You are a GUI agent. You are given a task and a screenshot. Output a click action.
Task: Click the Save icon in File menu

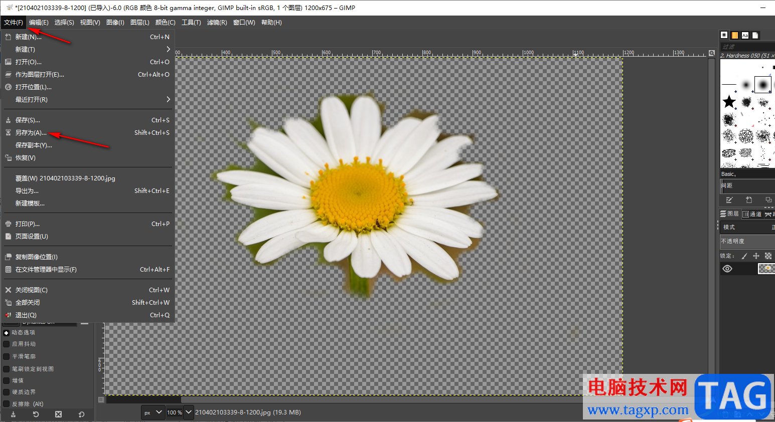coord(8,120)
